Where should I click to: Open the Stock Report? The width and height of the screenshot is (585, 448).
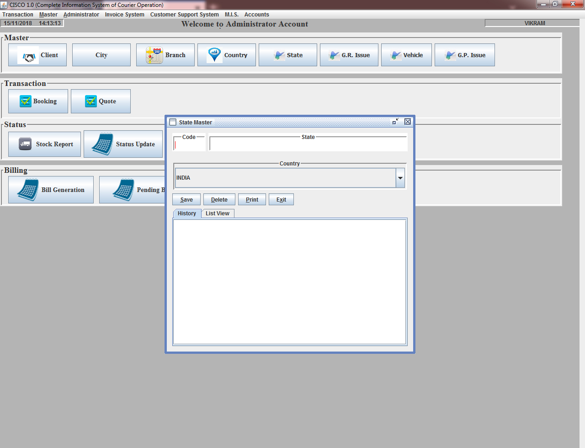tap(45, 144)
